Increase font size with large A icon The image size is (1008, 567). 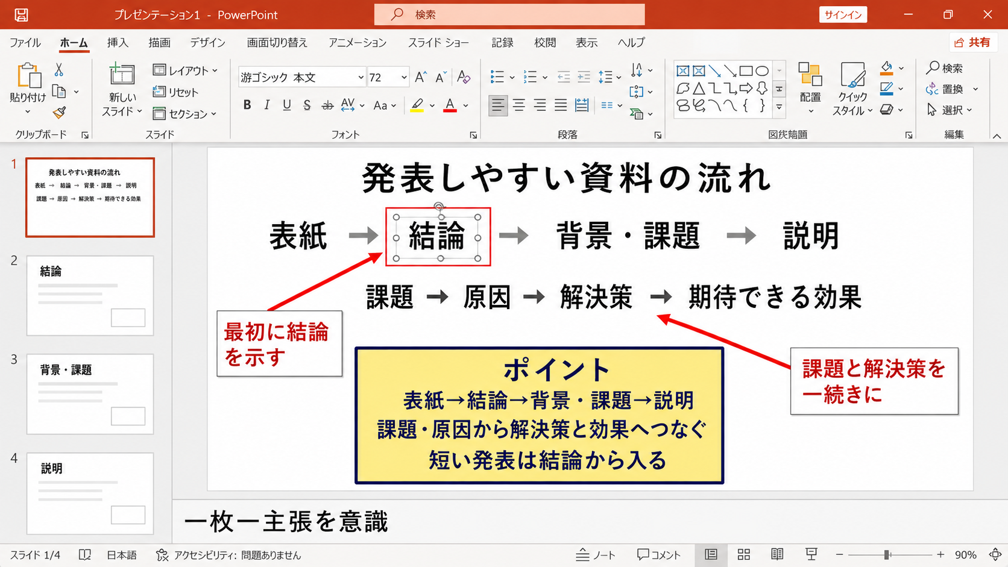click(x=421, y=77)
